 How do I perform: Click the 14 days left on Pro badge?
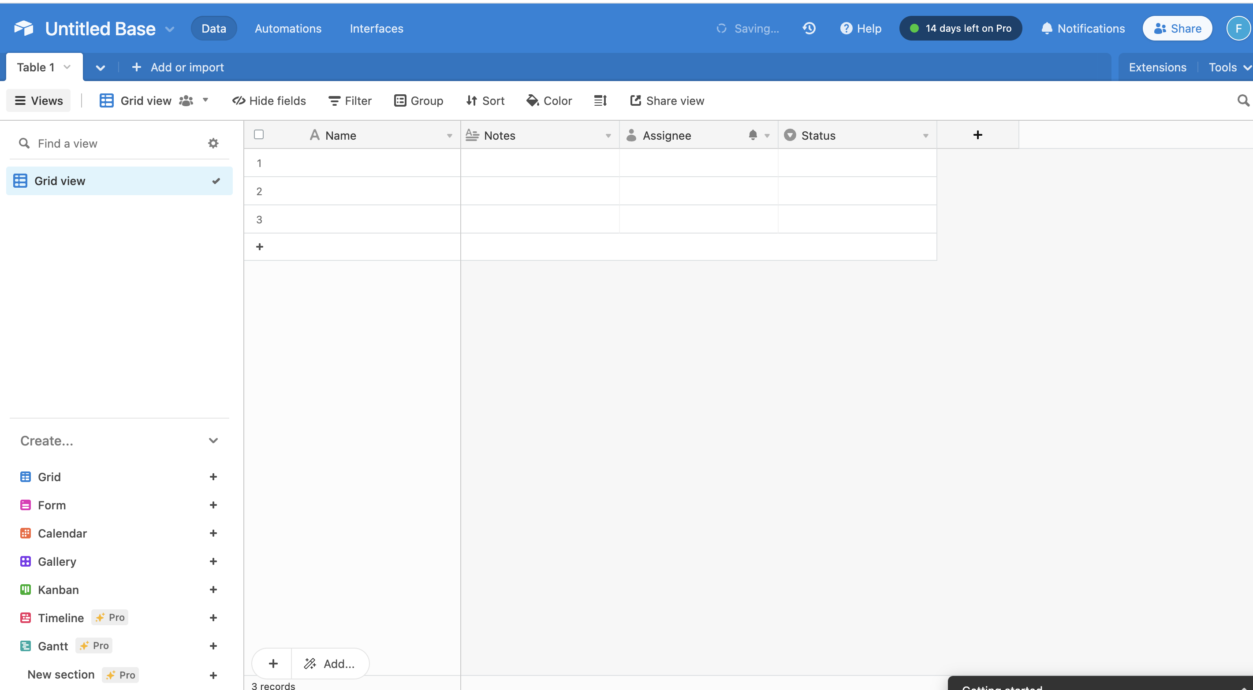[960, 28]
